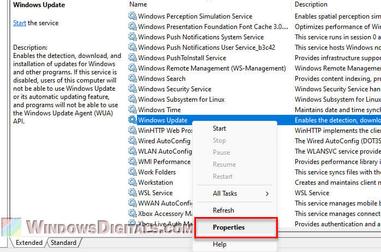The height and width of the screenshot is (252, 381).
Task: Click gear icon for WSL Service
Action: pyautogui.click(x=133, y=192)
